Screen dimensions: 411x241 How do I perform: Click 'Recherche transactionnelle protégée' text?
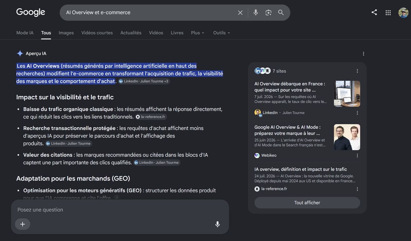(69, 128)
